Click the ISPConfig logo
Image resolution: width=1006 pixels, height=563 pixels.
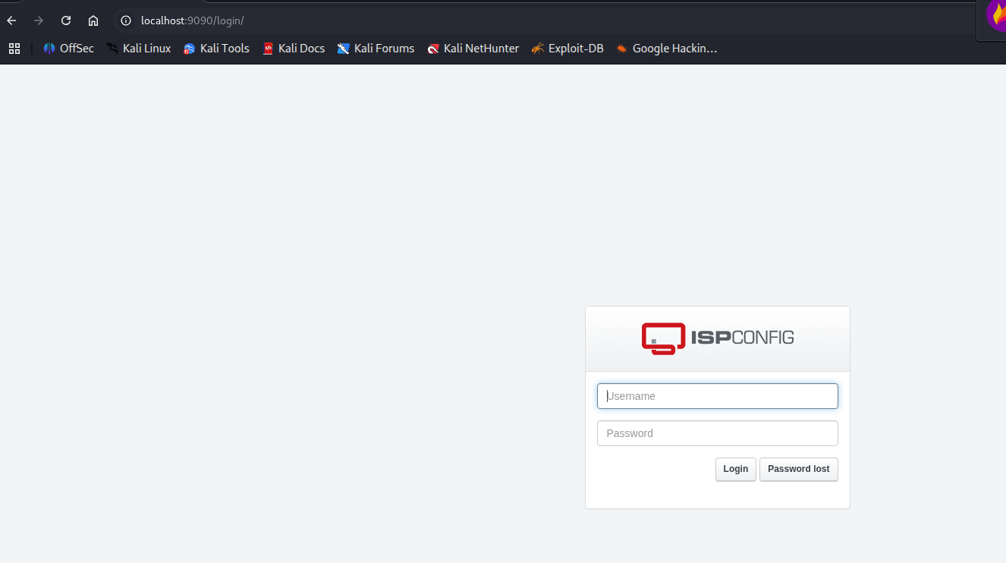[x=717, y=338]
